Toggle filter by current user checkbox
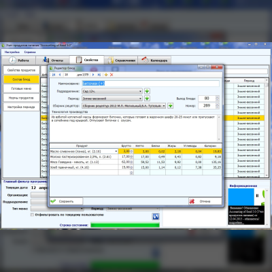 [32, 215]
